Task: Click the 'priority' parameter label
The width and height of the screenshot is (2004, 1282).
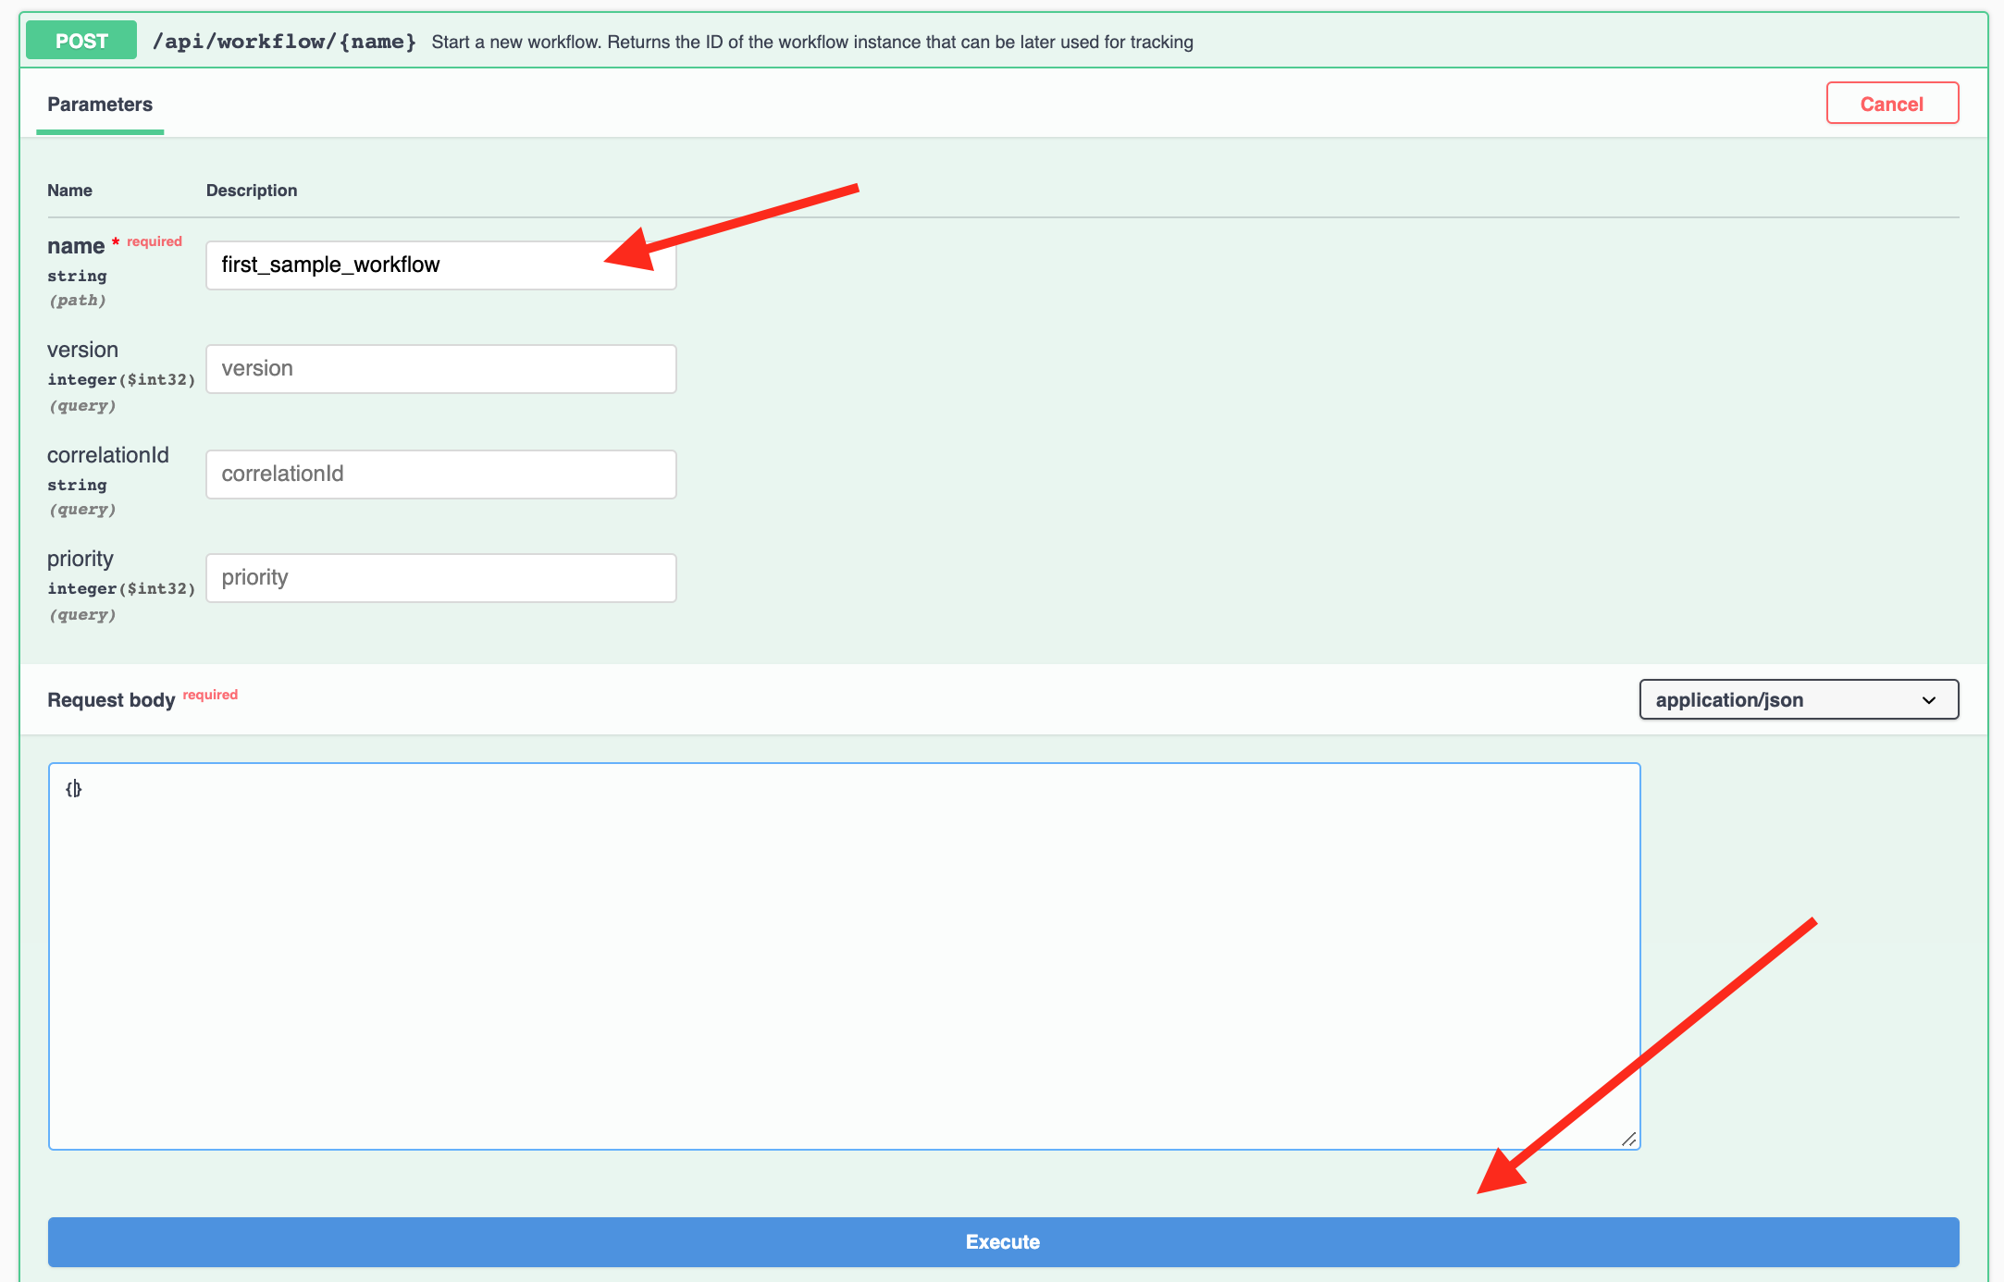Action: [x=80, y=559]
